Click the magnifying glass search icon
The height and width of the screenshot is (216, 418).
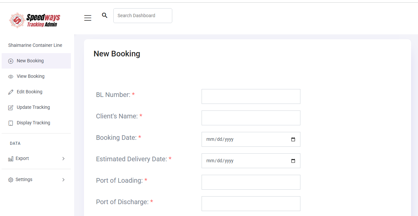(x=105, y=15)
